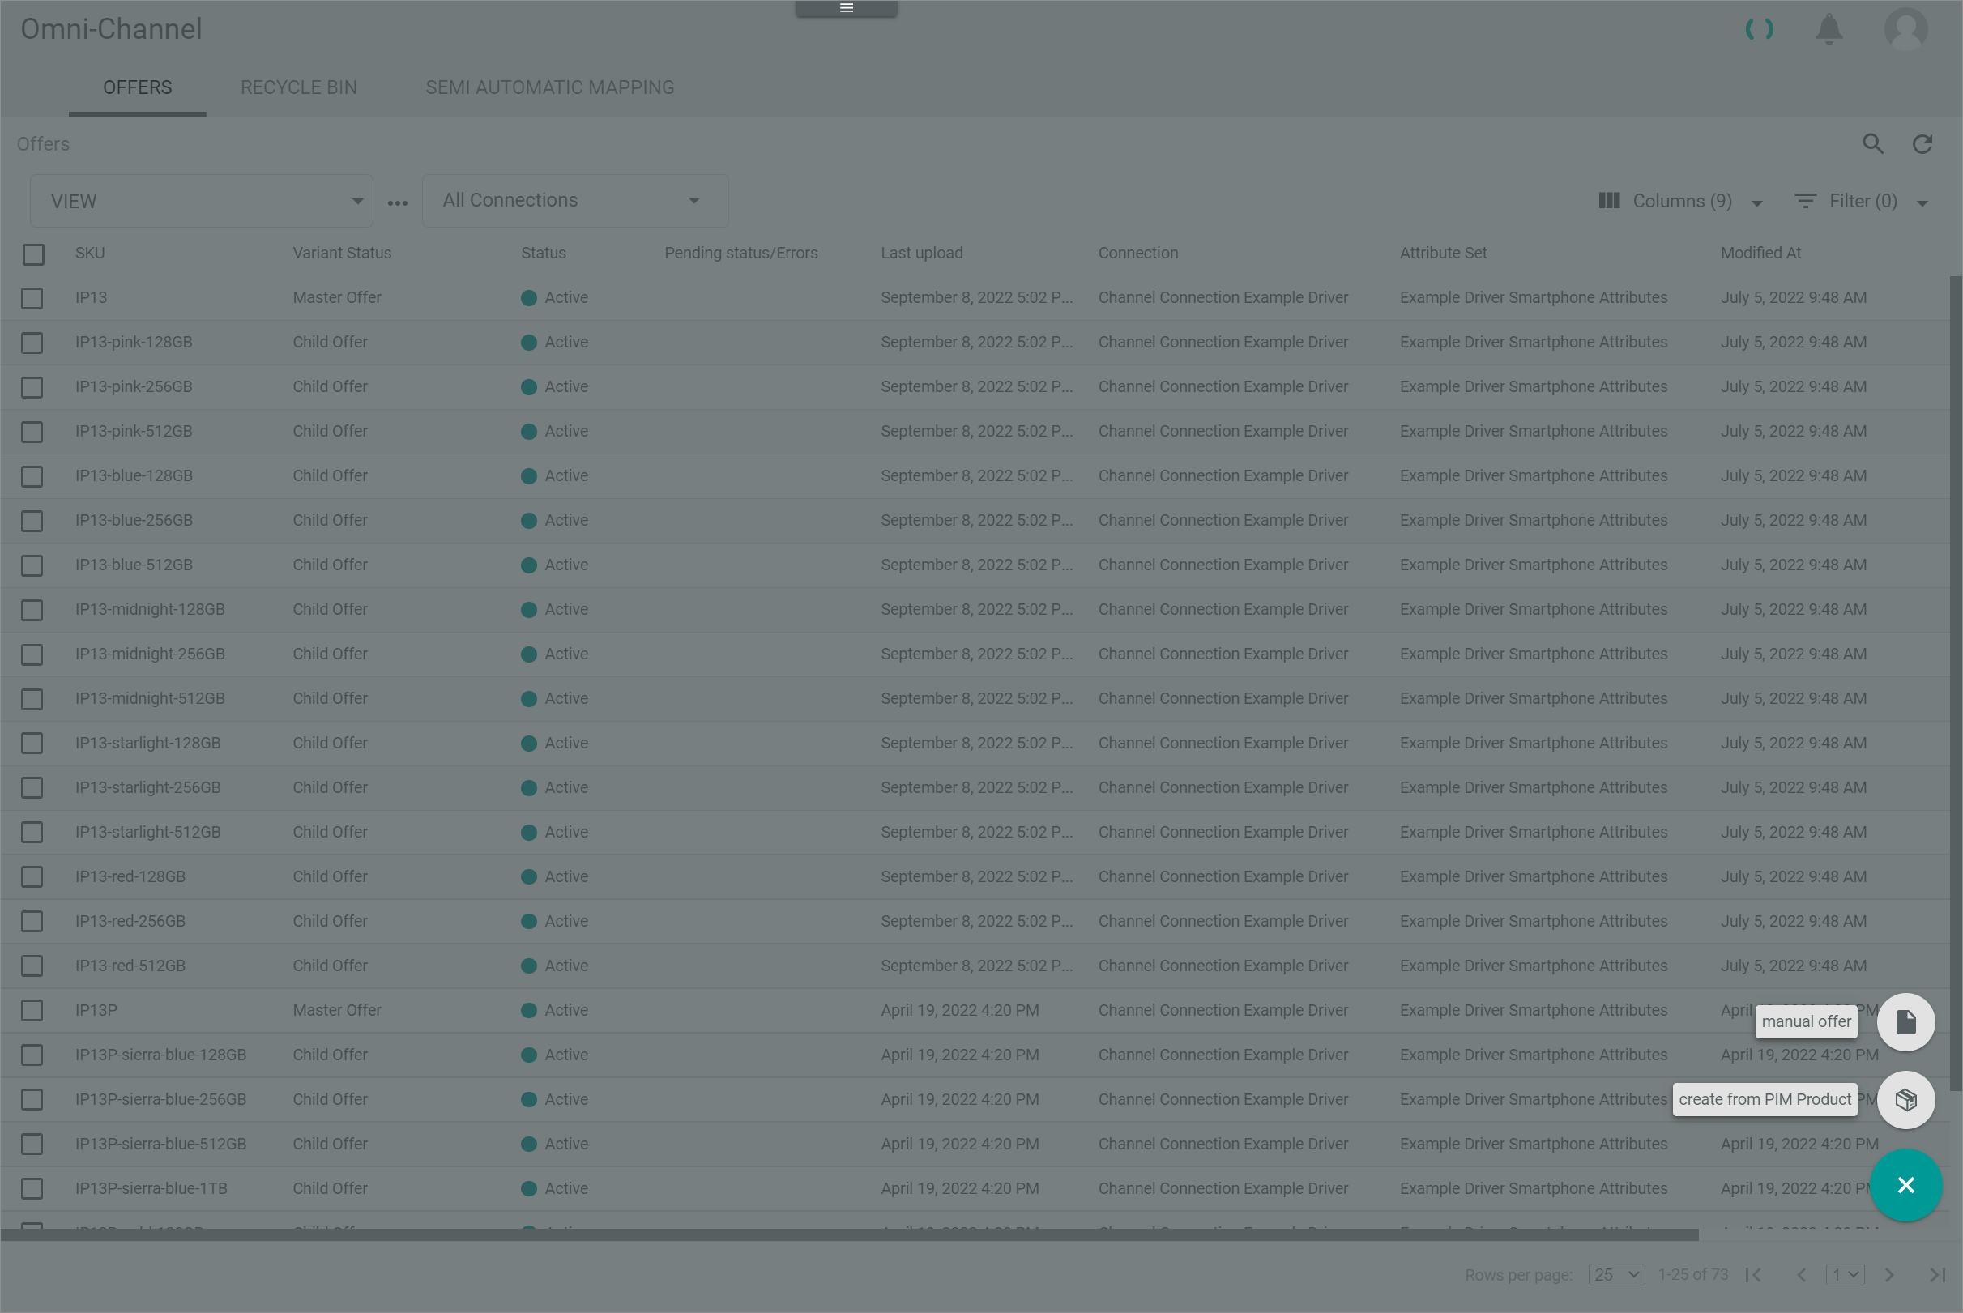The width and height of the screenshot is (1963, 1313).
Task: Open view options three-dots menu
Action: point(398,202)
